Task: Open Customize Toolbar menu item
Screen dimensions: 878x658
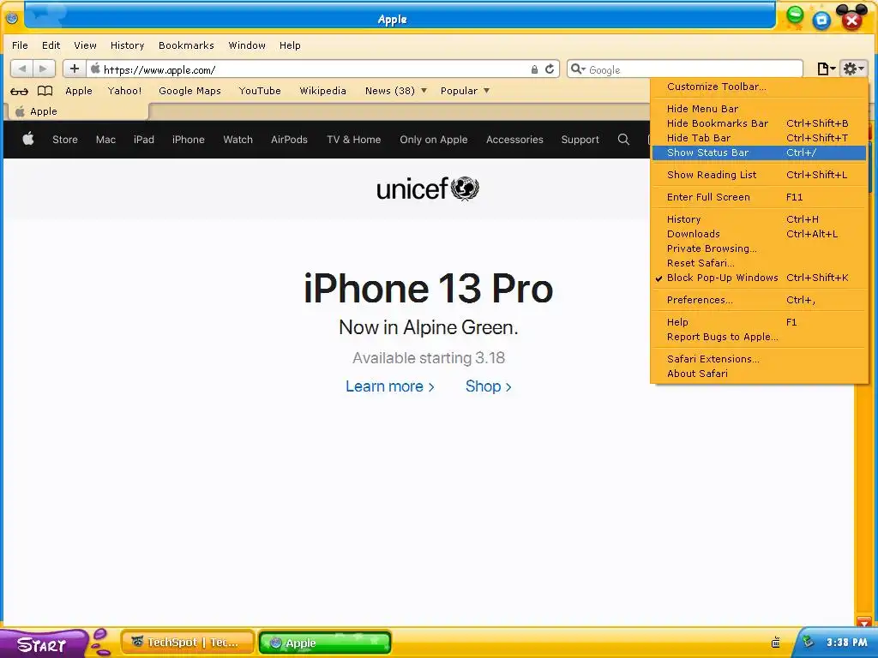Action: (x=759, y=87)
